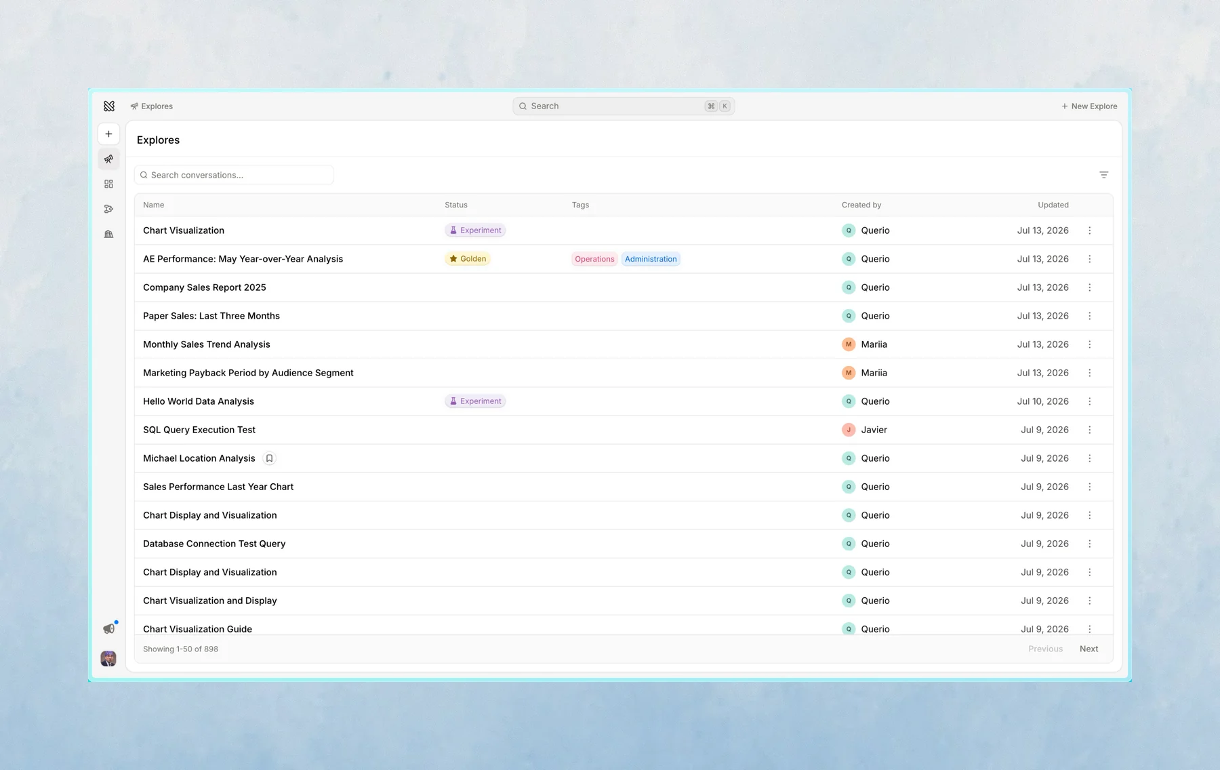This screenshot has width=1220, height=770.
Task: Open row menu for Database Connection Test Query
Action: pos(1090,544)
